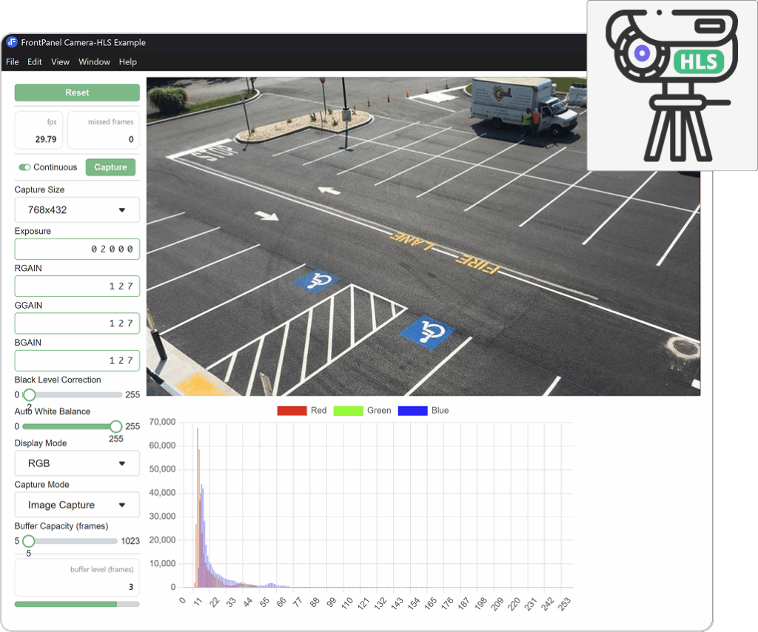The image size is (758, 632).
Task: Click the RGAIN value field
Action: [77, 286]
